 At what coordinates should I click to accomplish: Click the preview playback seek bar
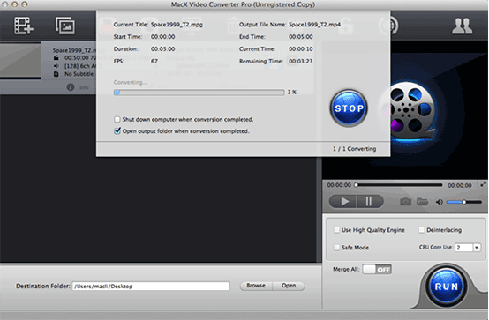tap(399, 185)
